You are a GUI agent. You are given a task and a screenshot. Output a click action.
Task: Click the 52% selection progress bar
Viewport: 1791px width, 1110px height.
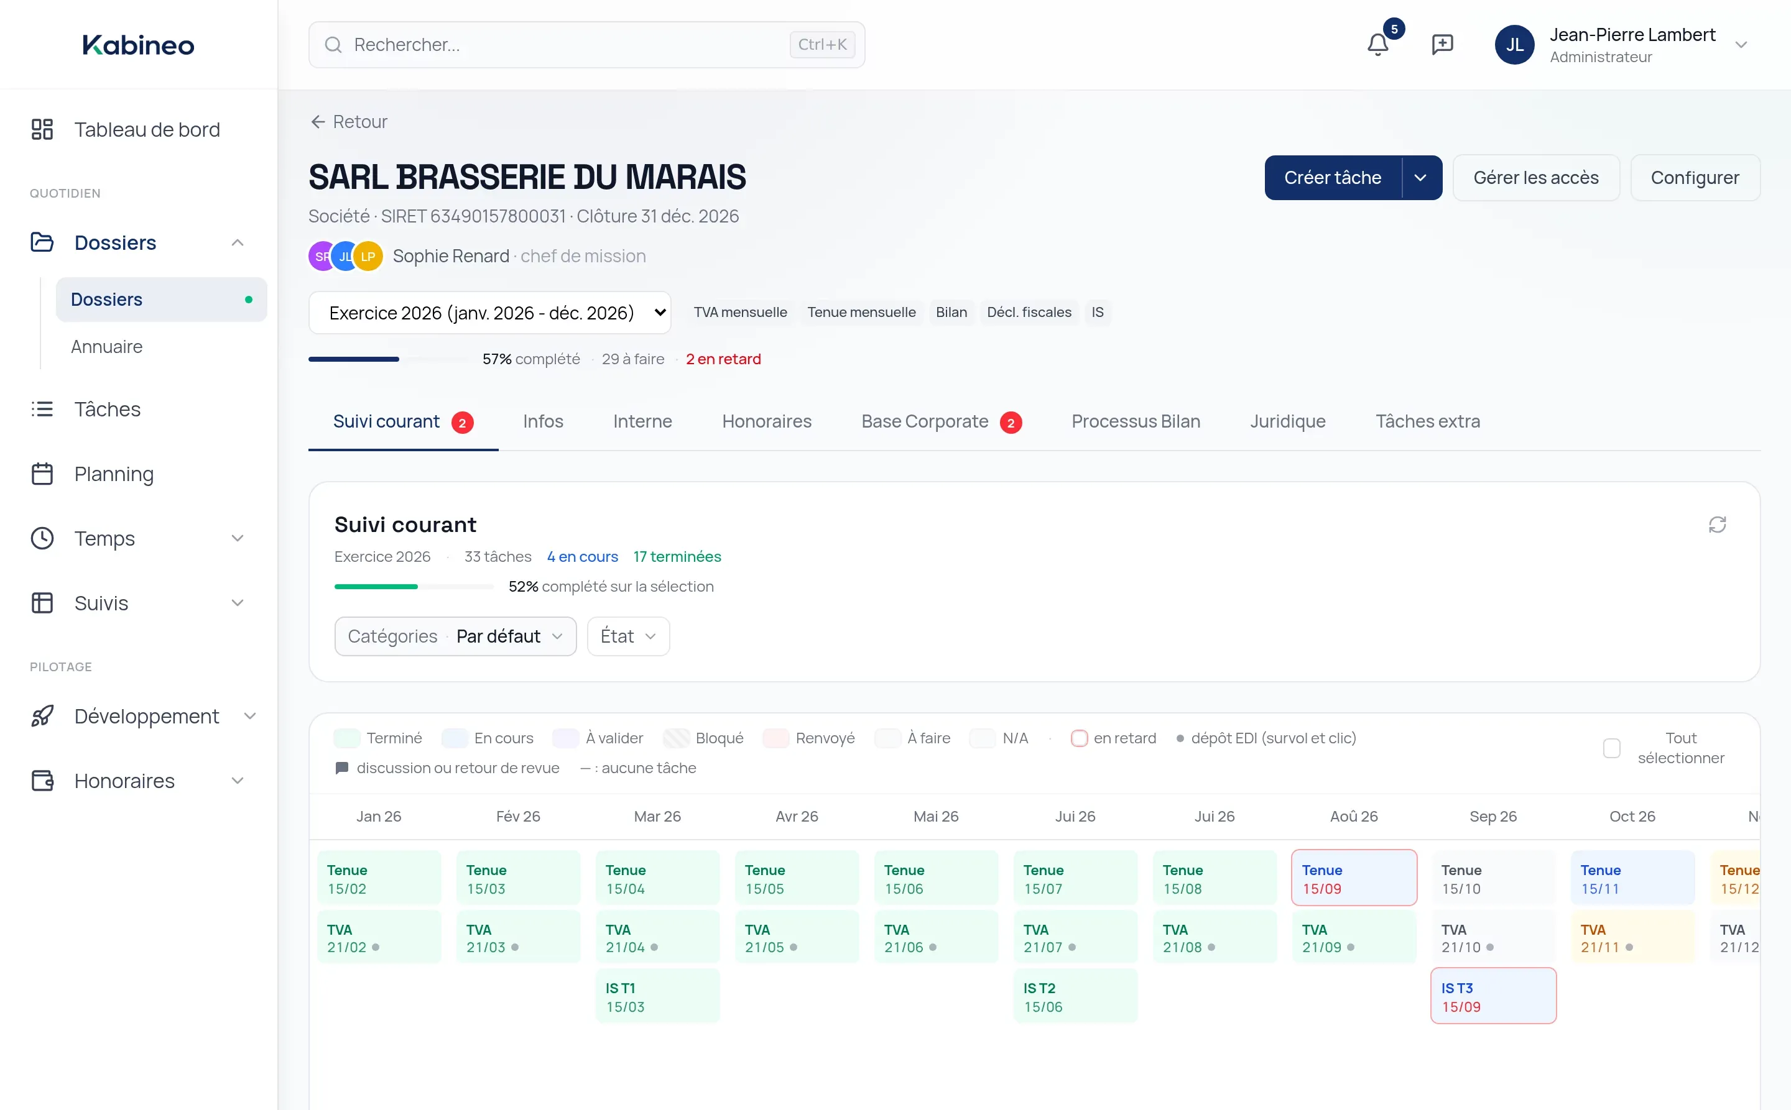414,587
